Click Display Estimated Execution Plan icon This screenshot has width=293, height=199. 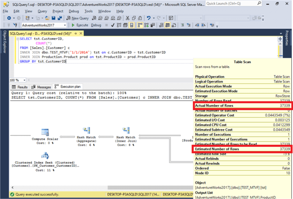[x=119, y=25]
